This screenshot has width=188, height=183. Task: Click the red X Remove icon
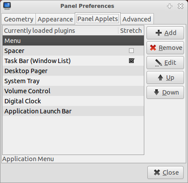click(153, 48)
